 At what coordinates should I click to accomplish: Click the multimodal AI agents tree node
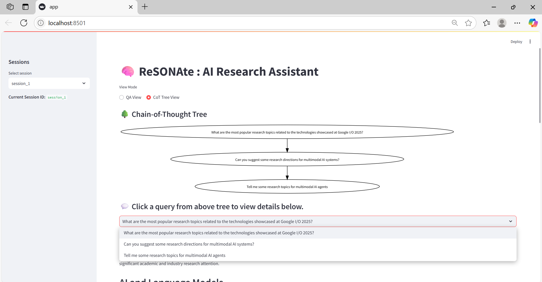tap(287, 187)
